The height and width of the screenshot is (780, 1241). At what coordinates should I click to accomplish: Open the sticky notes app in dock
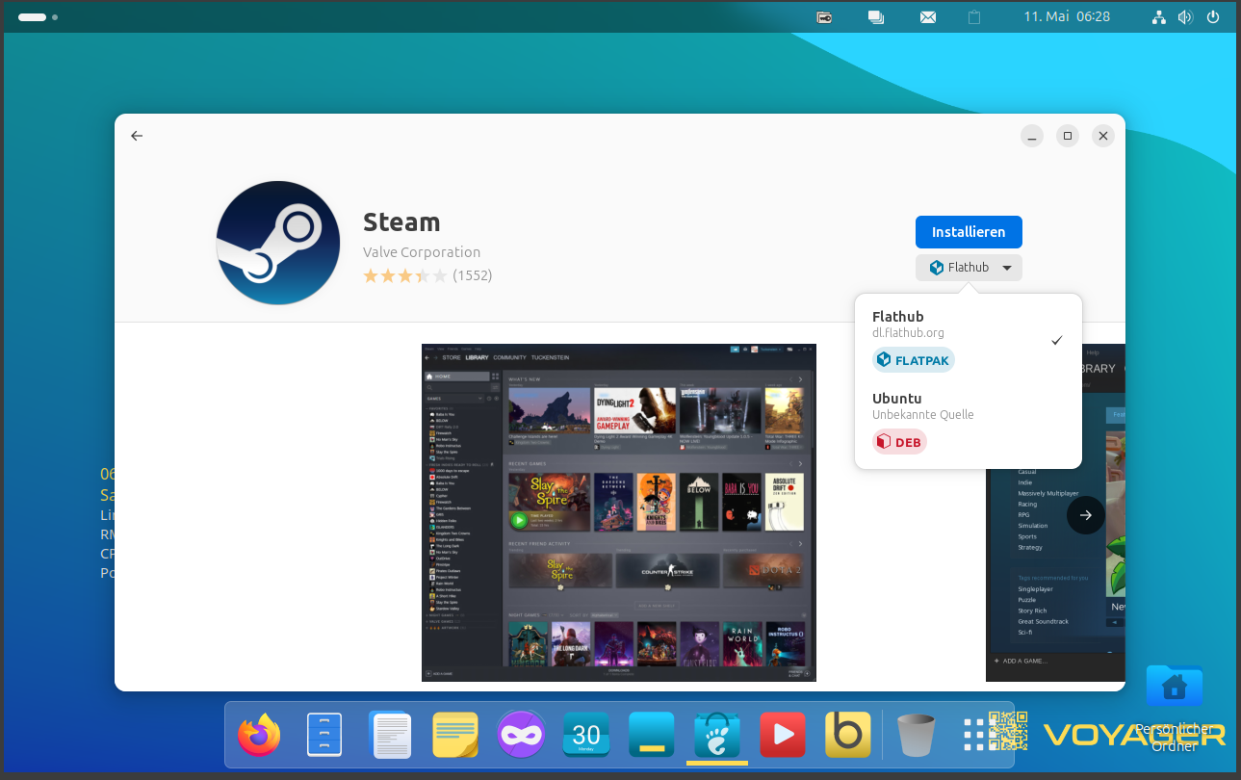tap(455, 736)
